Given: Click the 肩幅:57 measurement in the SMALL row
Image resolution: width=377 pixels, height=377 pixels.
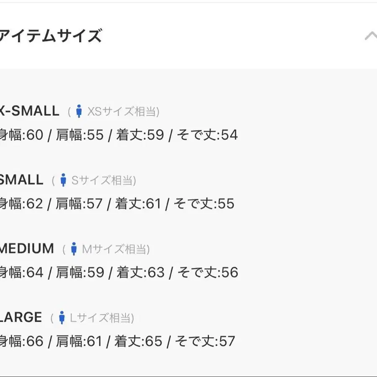Looking at the screenshot, I should click(x=79, y=204).
